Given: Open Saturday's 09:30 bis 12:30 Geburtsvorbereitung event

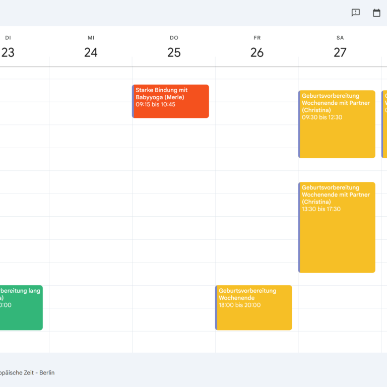Looking at the screenshot, I should pyautogui.click(x=337, y=124).
